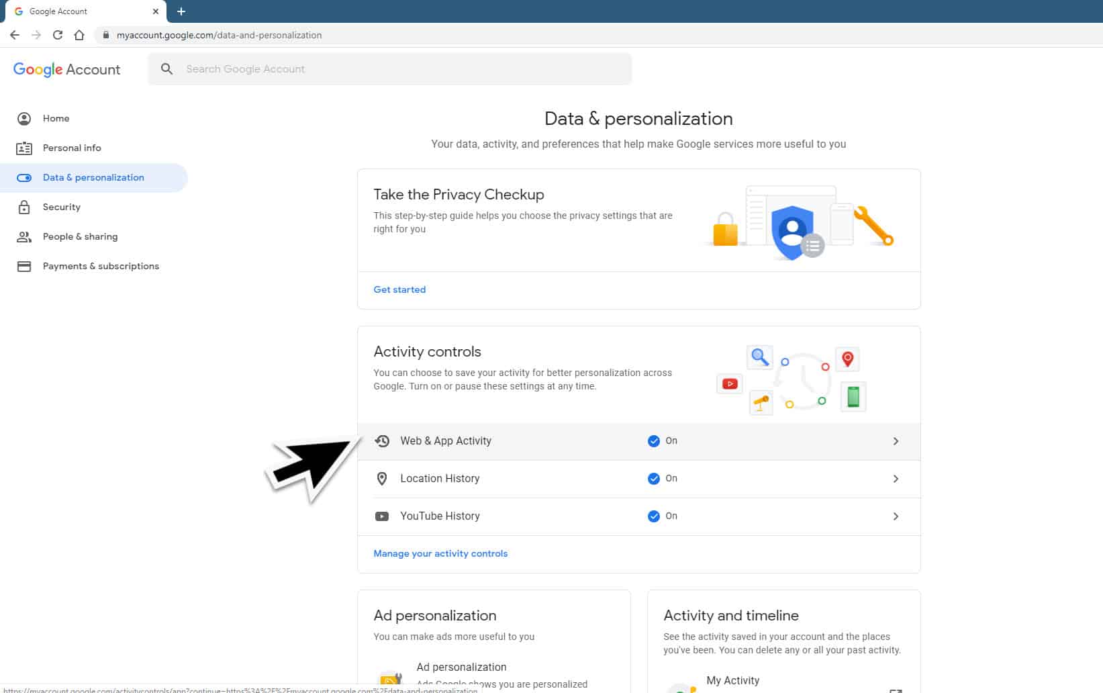Click the Ad personalization card heading
Image resolution: width=1103 pixels, height=693 pixels.
435,615
